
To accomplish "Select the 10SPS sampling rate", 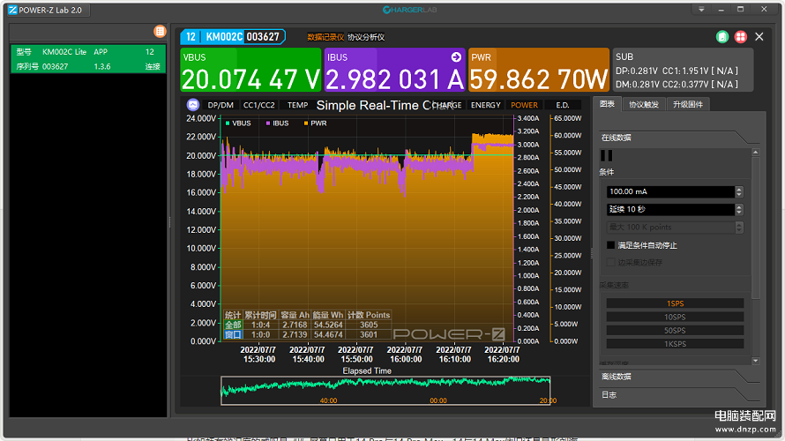I will tap(675, 317).
